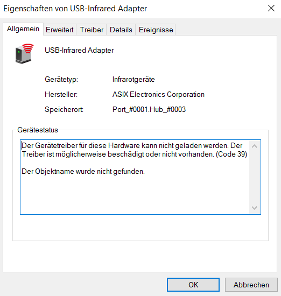Open the Ereignisse tab
This screenshot has height=296, width=281.
pyautogui.click(x=156, y=30)
